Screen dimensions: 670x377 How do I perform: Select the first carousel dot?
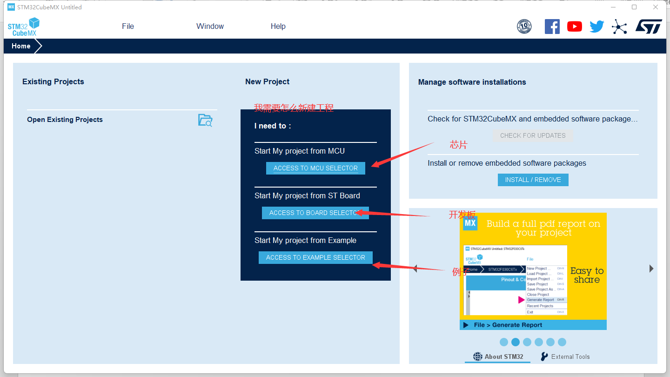click(504, 342)
